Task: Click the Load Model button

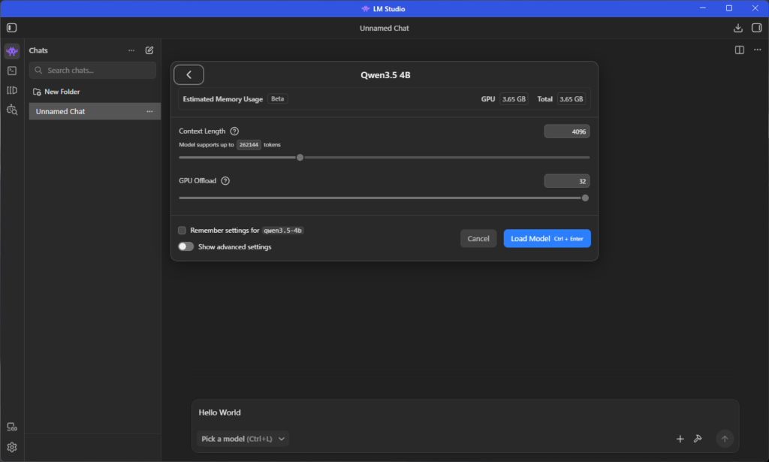Action: pos(547,238)
